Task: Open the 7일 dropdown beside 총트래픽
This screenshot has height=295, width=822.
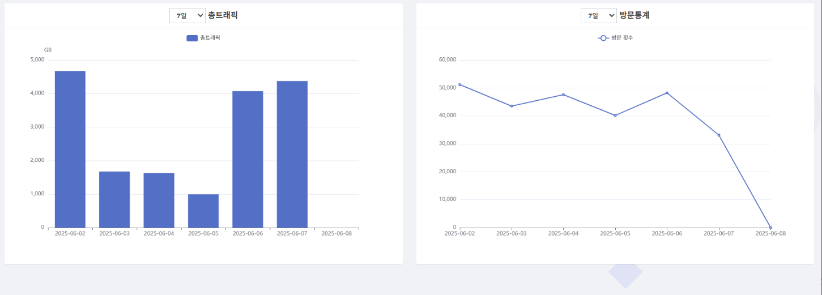Action: [187, 16]
